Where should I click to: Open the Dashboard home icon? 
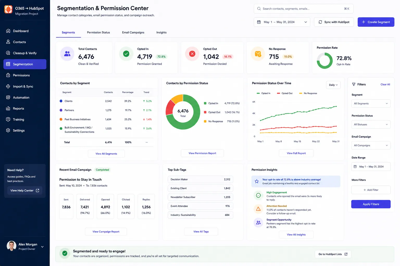[8, 31]
